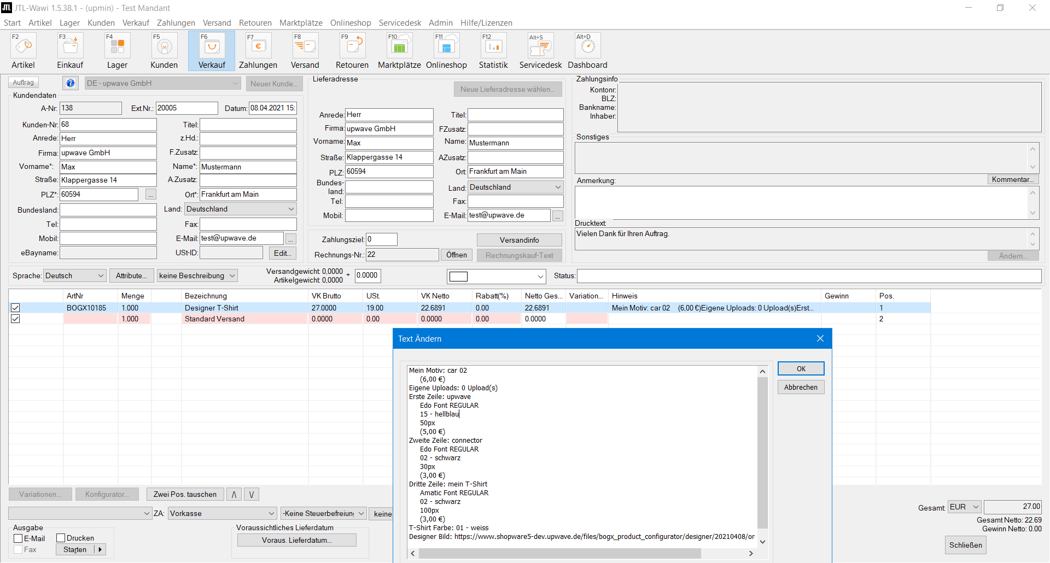Image resolution: width=1050 pixels, height=563 pixels.
Task: Open the empty dropdown left of ZA
Action: pos(80,513)
